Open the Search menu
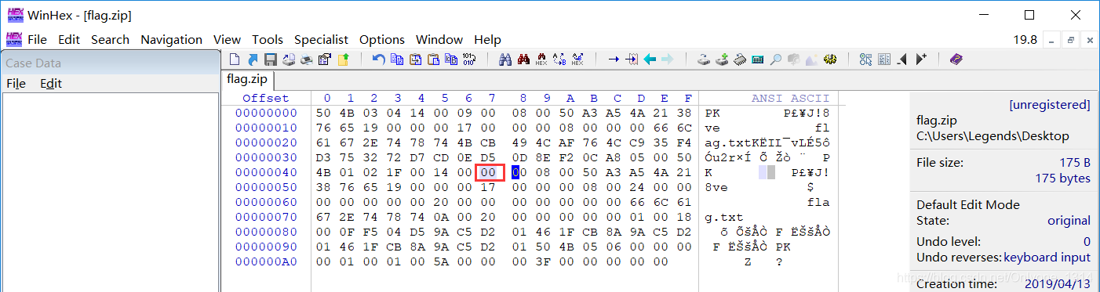Image resolution: width=1100 pixels, height=292 pixels. [x=110, y=39]
